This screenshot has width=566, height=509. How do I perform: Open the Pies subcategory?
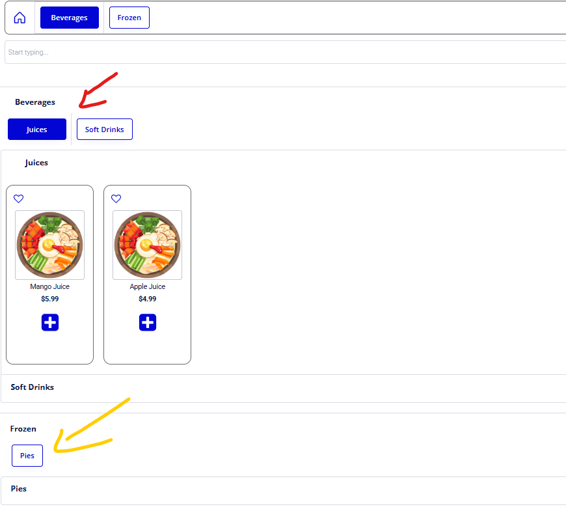click(27, 456)
